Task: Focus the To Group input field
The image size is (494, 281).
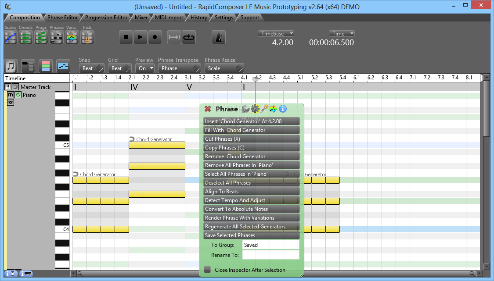Action: [x=270, y=245]
